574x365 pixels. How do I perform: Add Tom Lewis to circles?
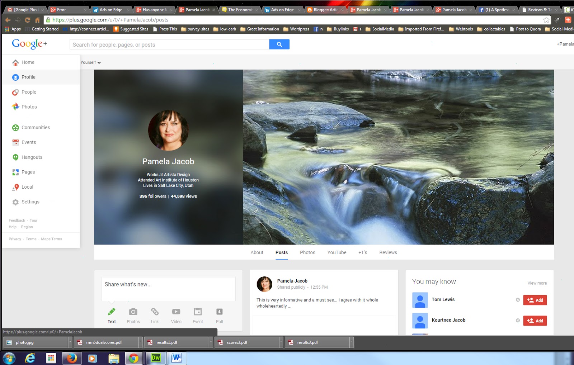pos(535,300)
